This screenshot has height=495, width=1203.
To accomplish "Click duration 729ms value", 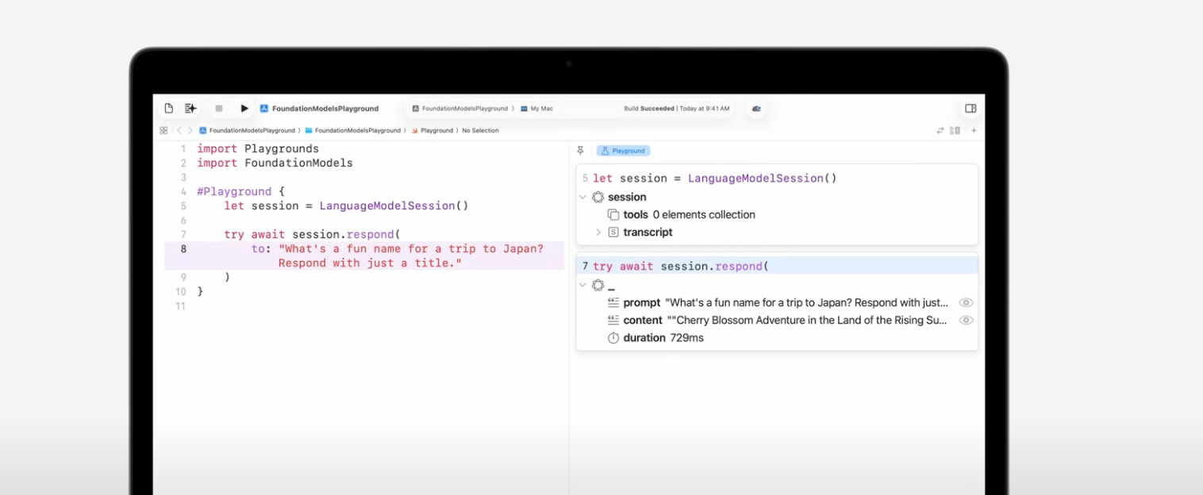I will tap(687, 338).
